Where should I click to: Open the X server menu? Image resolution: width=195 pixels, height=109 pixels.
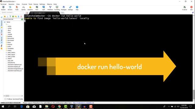pyautogui.click(x=24, y=4)
